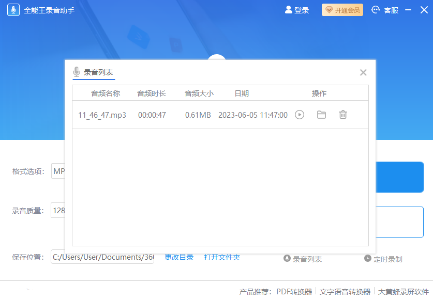Click the 日期 column header
The image size is (433, 300).
click(241, 93)
